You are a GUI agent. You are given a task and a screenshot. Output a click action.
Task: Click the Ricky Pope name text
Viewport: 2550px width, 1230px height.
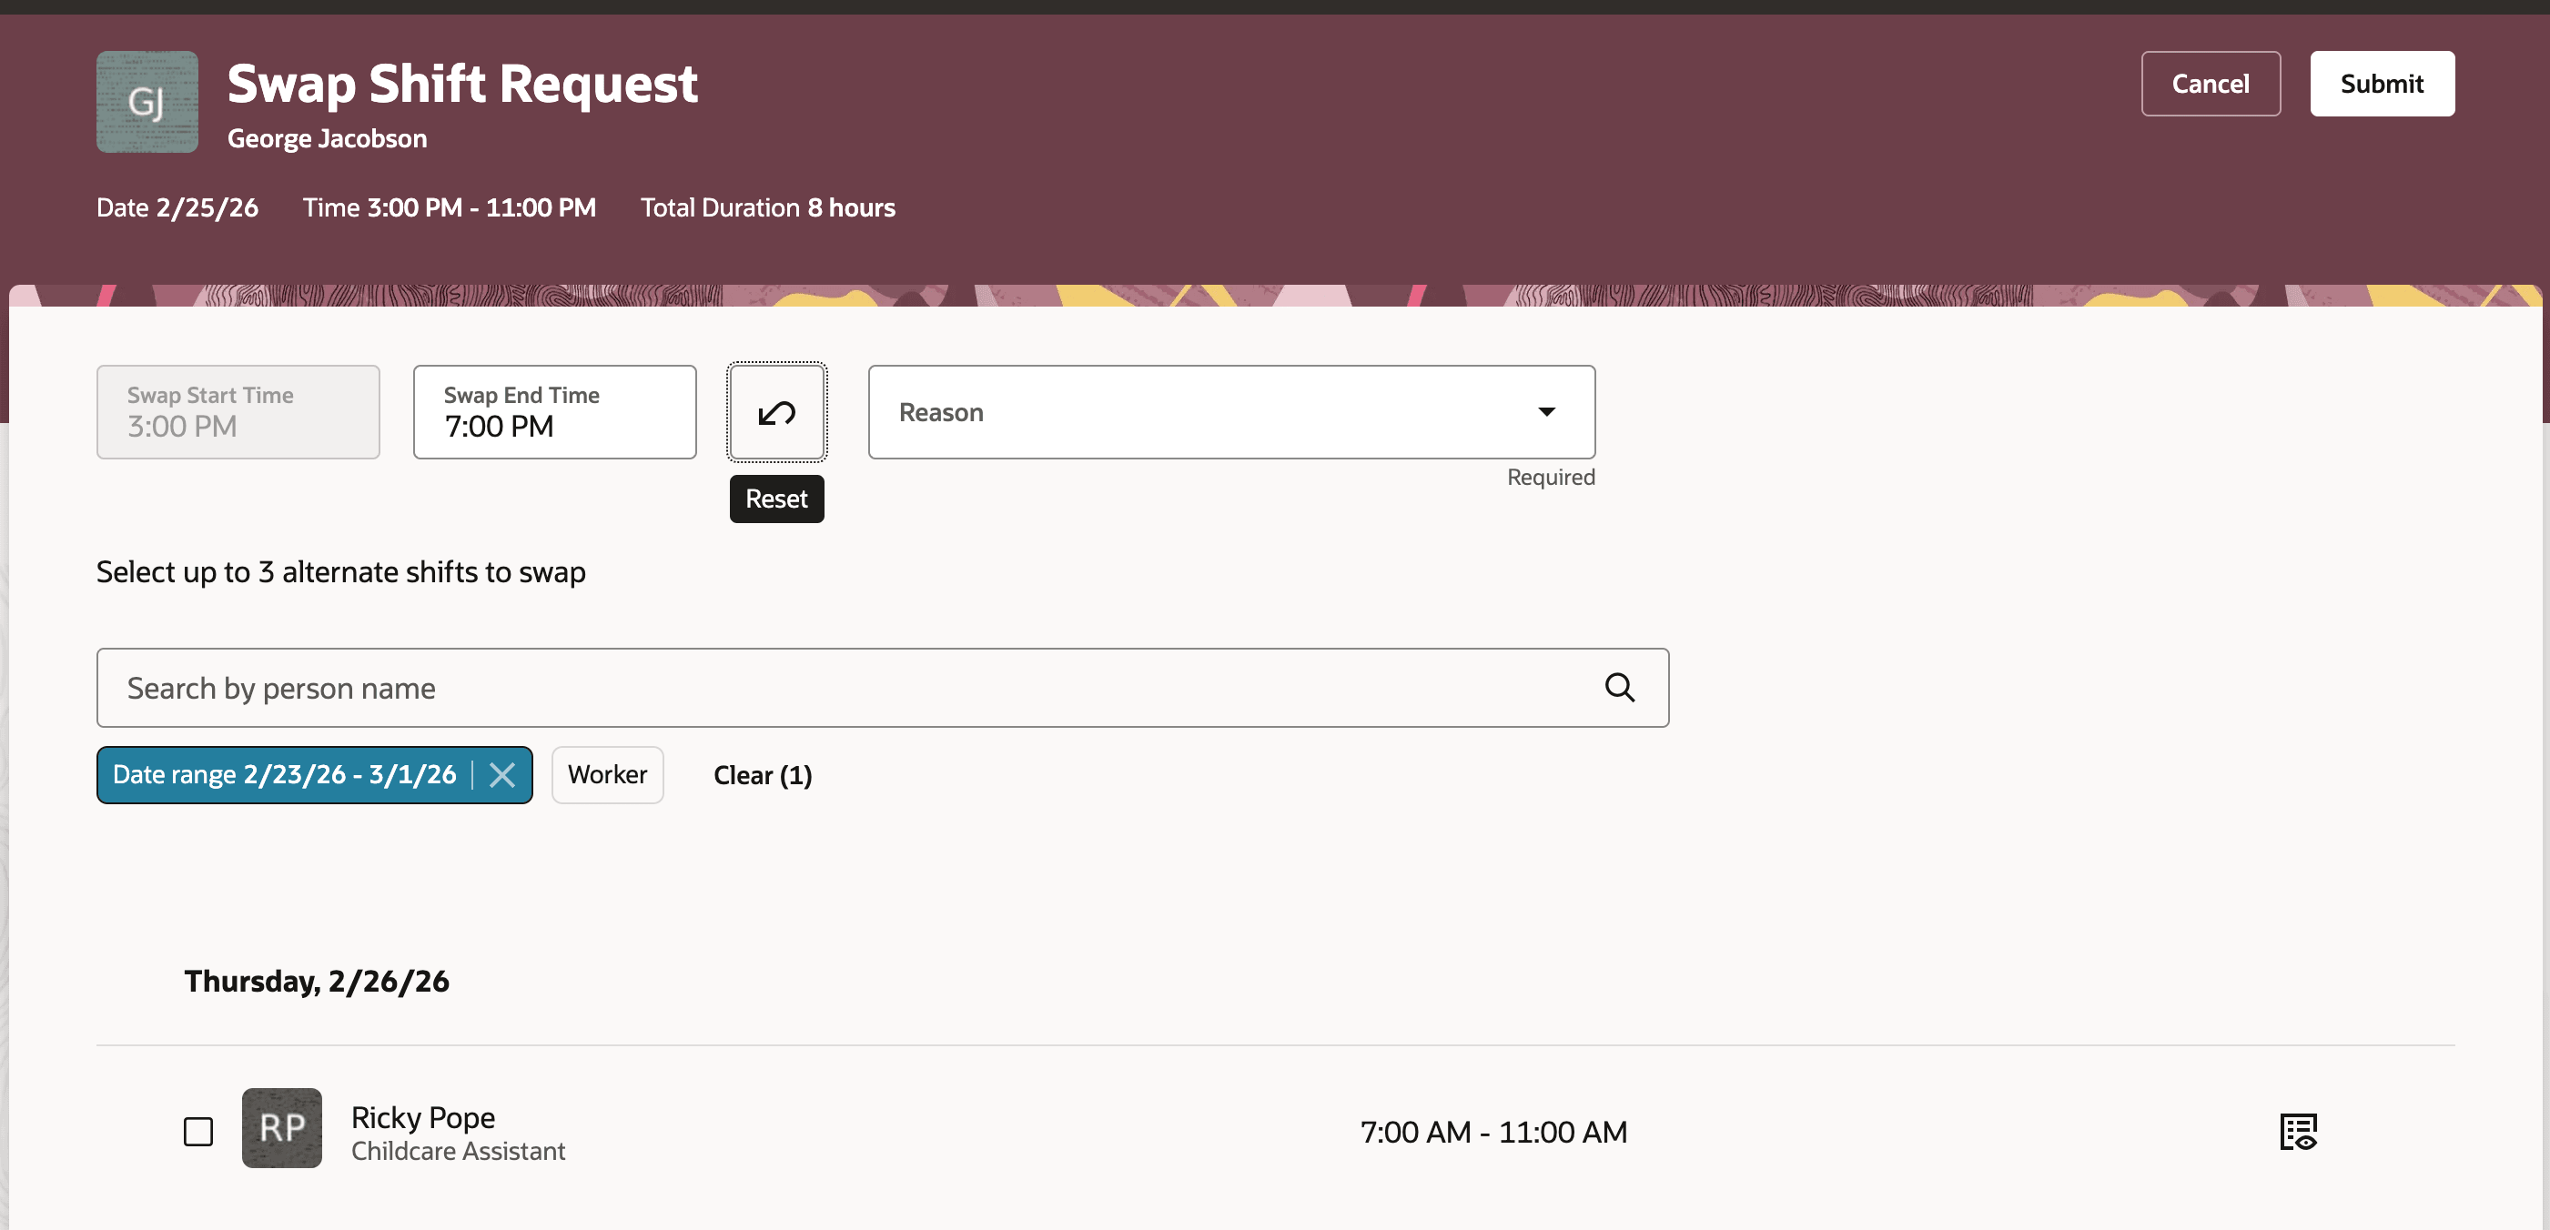pyautogui.click(x=422, y=1116)
